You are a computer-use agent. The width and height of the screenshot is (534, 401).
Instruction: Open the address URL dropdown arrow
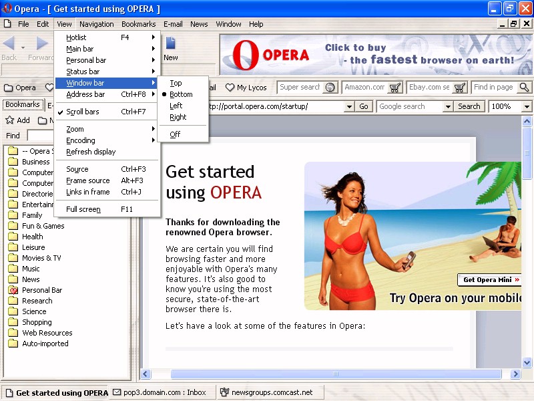[x=349, y=106]
